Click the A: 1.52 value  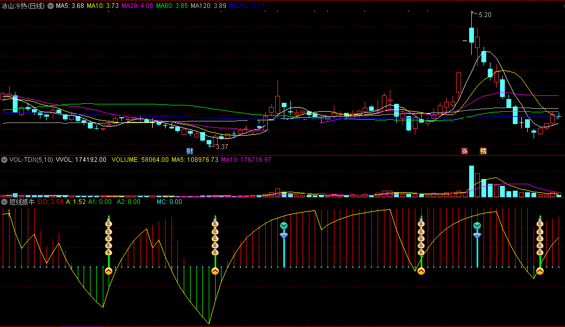[x=76, y=202]
